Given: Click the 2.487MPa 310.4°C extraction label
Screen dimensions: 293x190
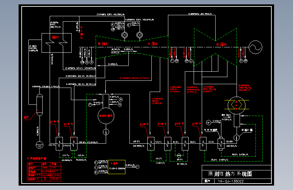Looking at the screenshot, I should tap(80, 68).
